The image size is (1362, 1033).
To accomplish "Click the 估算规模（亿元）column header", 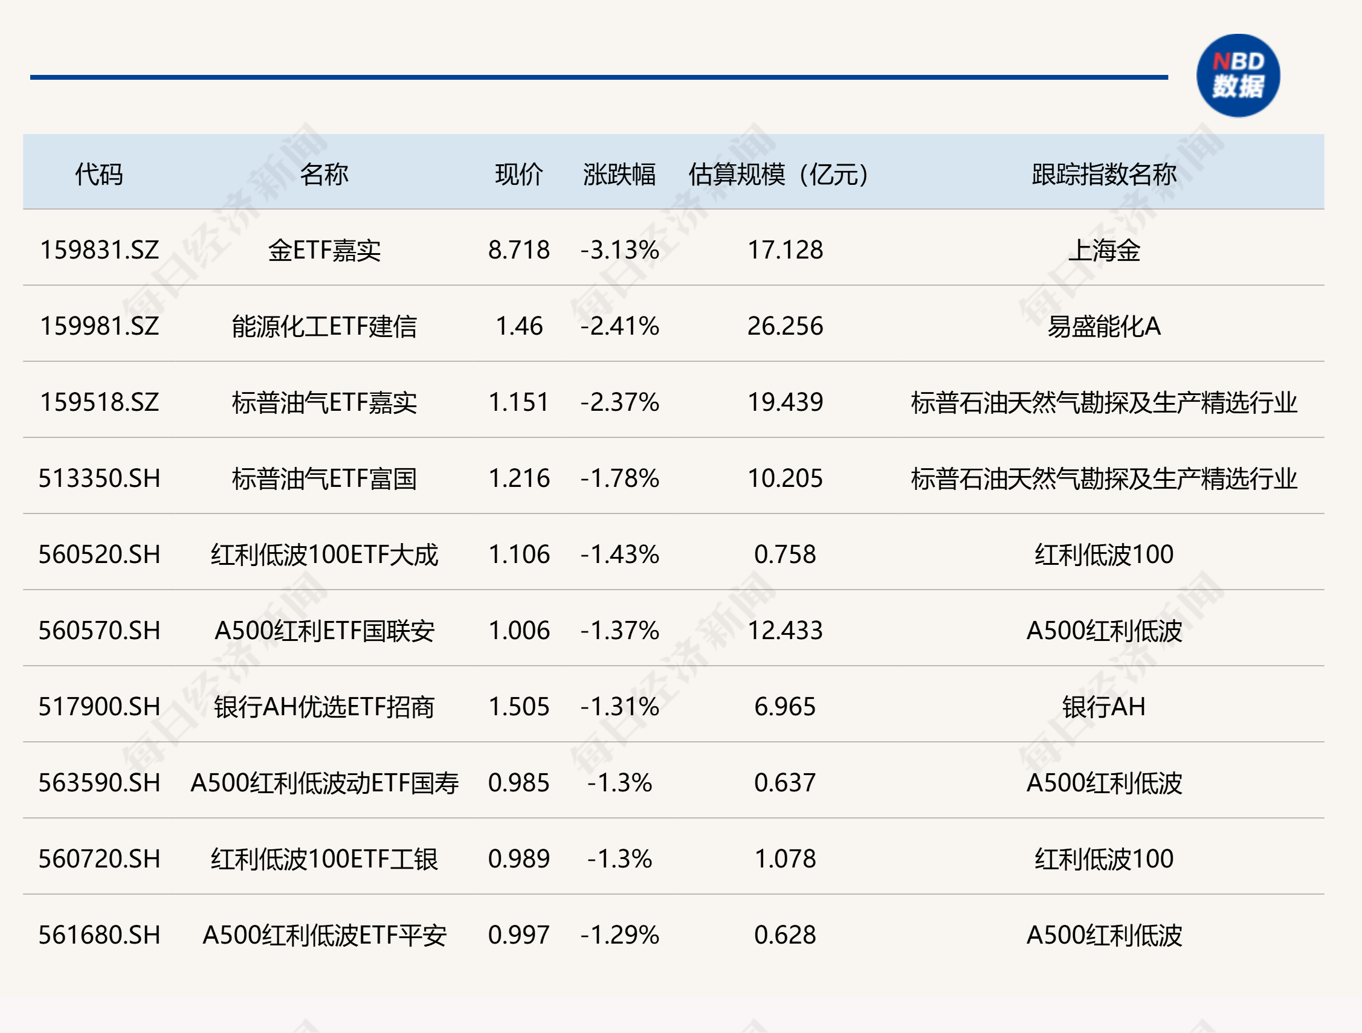I will coord(779,174).
